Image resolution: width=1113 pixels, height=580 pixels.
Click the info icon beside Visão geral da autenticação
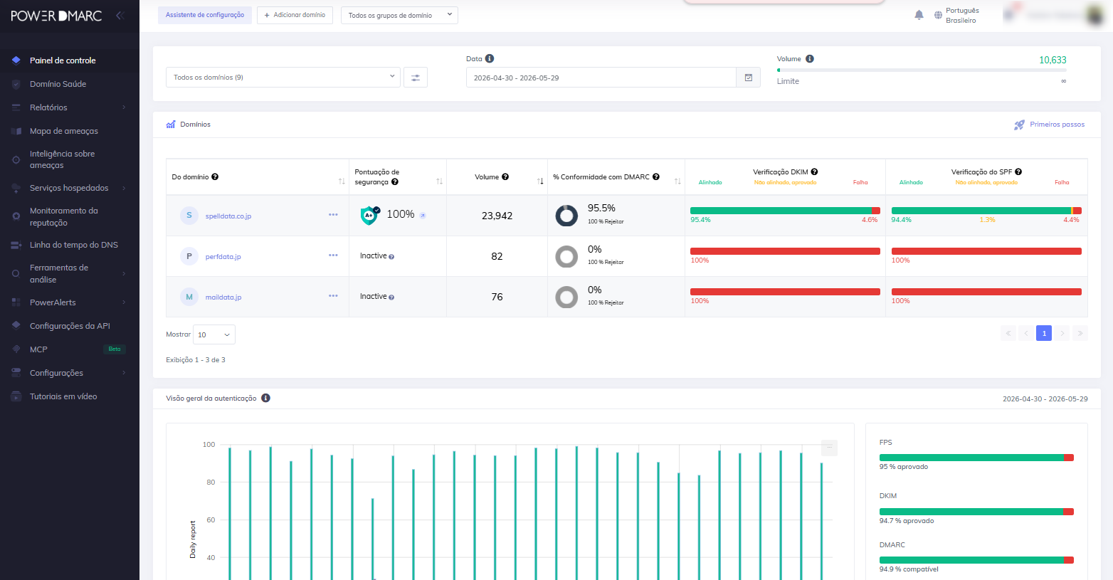click(x=265, y=399)
